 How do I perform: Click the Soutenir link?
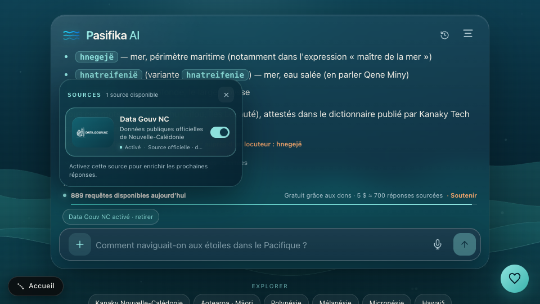pyautogui.click(x=463, y=195)
